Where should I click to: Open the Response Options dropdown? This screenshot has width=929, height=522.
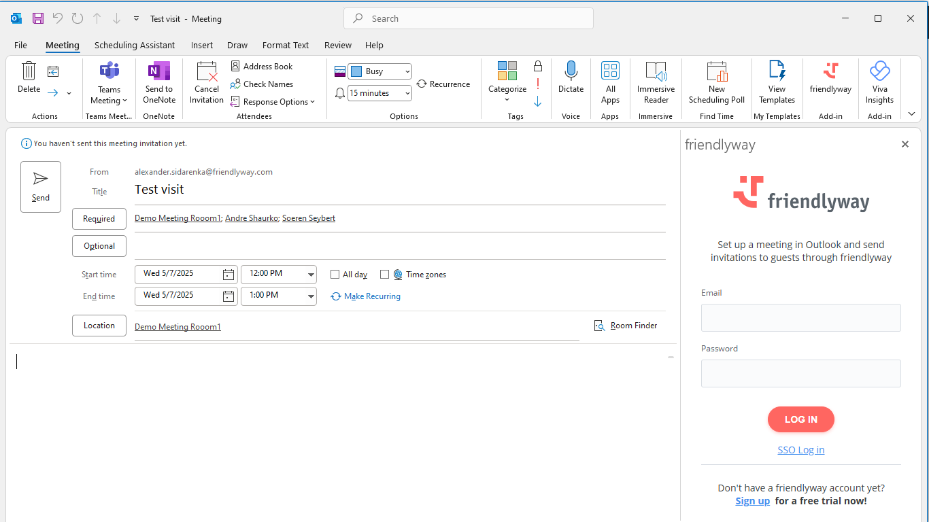coord(272,101)
